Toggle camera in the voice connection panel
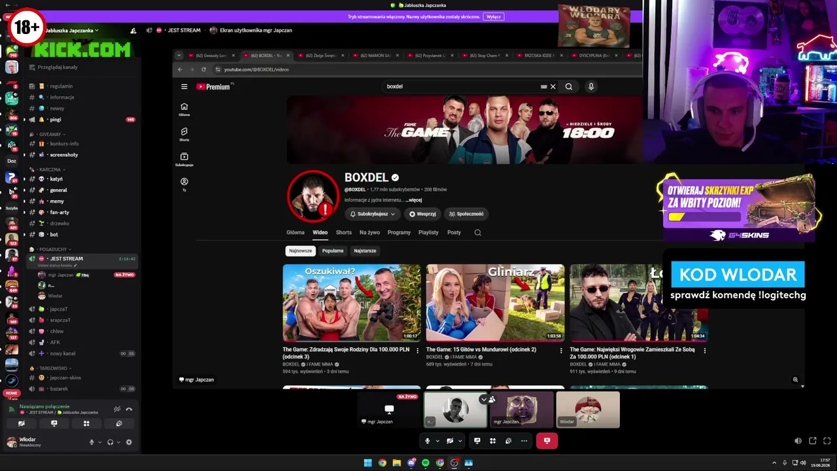The width and height of the screenshot is (837, 471). pyautogui.click(x=22, y=423)
